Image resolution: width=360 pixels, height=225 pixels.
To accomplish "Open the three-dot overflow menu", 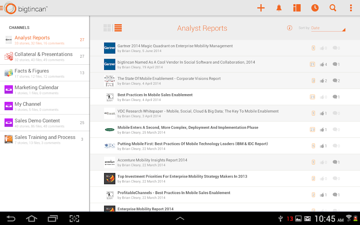I will tap(351, 8).
